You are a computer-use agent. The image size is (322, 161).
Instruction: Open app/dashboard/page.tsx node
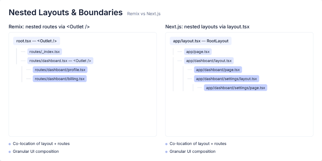tap(218, 70)
